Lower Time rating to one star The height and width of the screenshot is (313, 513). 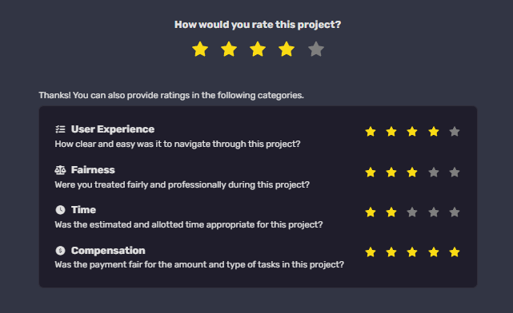(x=371, y=212)
